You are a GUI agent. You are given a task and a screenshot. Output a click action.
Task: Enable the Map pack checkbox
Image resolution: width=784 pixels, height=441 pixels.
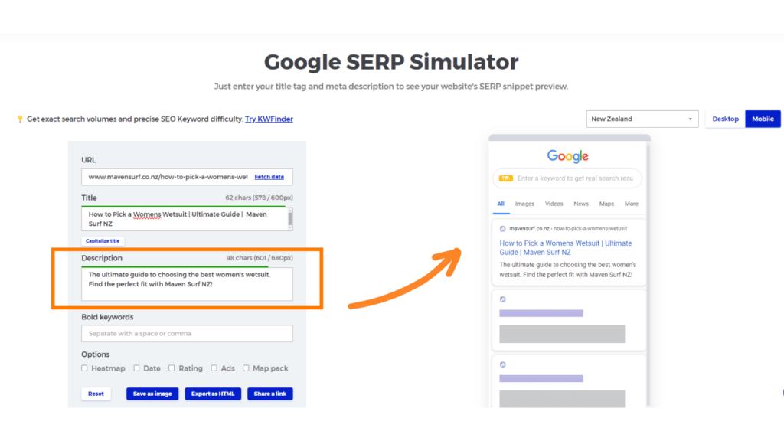(246, 368)
